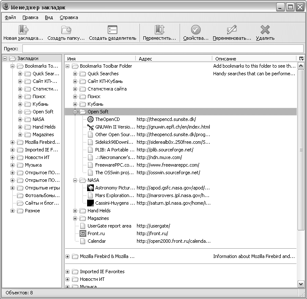307x299 pixels.
Task: Click the Move toolbar icon
Action: [159, 30]
